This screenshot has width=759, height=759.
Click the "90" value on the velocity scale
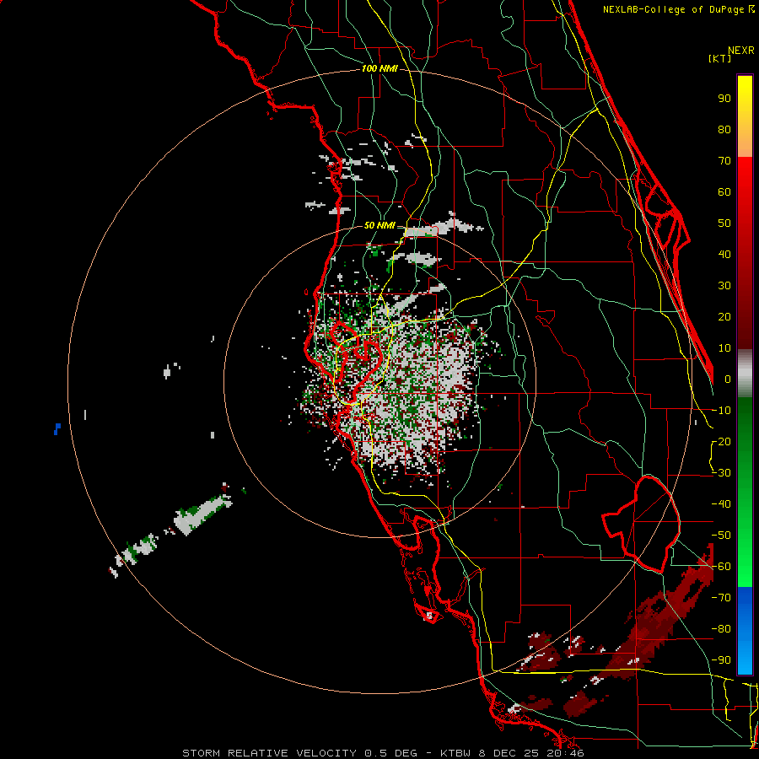(x=724, y=99)
